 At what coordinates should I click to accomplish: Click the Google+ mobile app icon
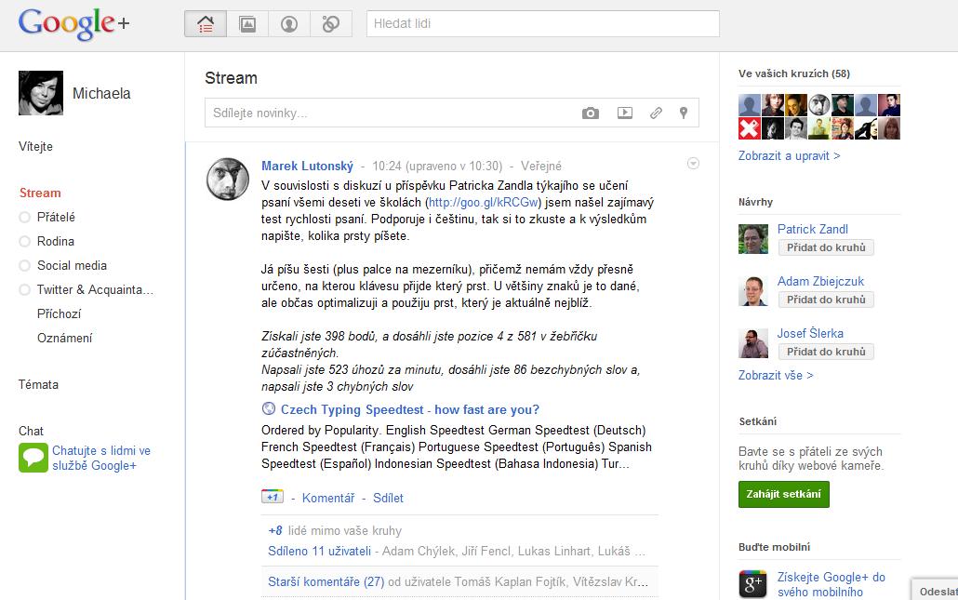coord(752,584)
